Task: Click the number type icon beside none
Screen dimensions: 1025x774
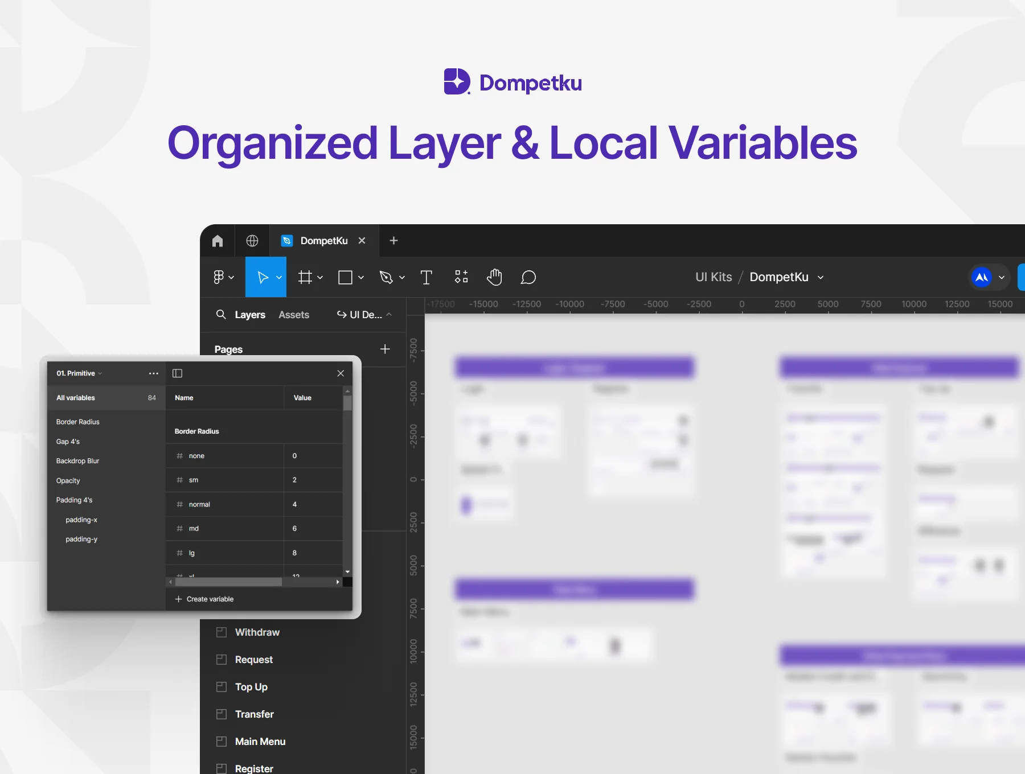Action: (179, 456)
